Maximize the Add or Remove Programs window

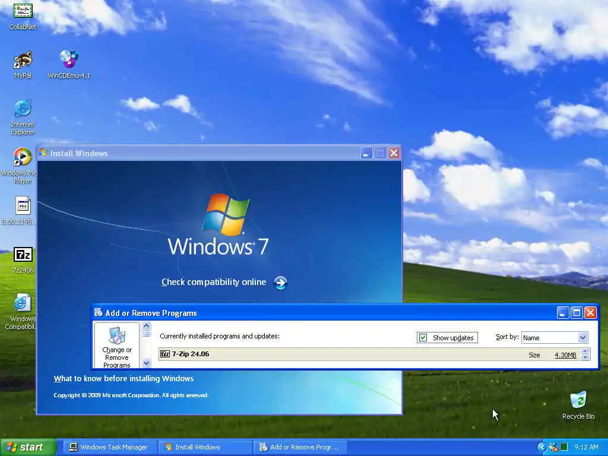pyautogui.click(x=577, y=312)
